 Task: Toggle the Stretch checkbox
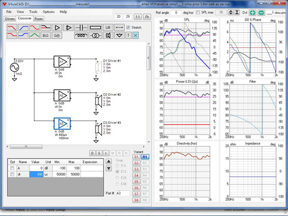[x=128, y=28]
